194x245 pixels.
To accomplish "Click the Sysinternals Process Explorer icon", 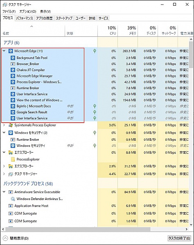I will pos(11,125).
